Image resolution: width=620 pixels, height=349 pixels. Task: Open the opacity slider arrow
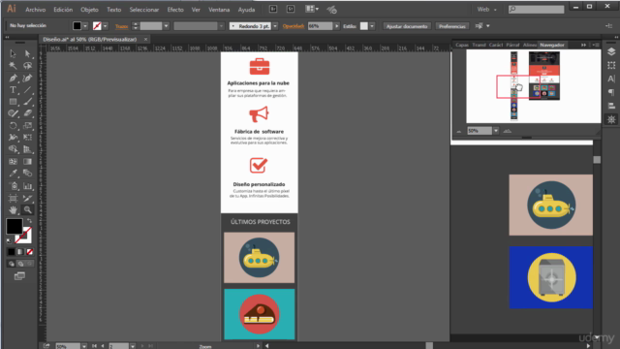pyautogui.click(x=337, y=26)
